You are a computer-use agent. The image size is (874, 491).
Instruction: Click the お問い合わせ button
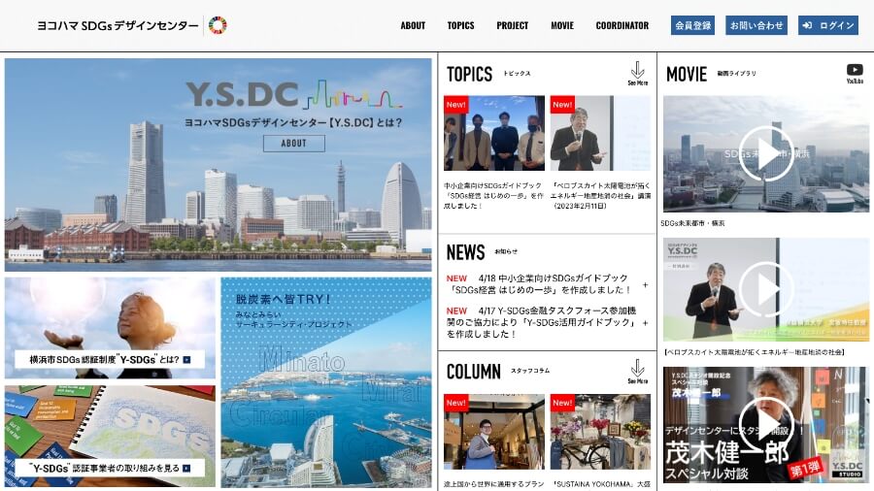pyautogui.click(x=756, y=25)
